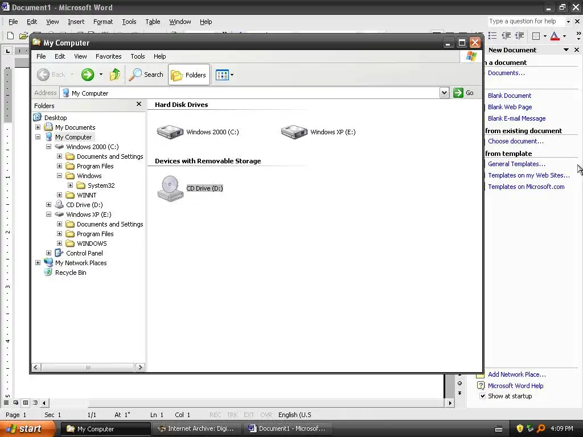The height and width of the screenshot is (437, 583).
Task: Uncheck Show at startup checkbox
Action: tap(482, 396)
